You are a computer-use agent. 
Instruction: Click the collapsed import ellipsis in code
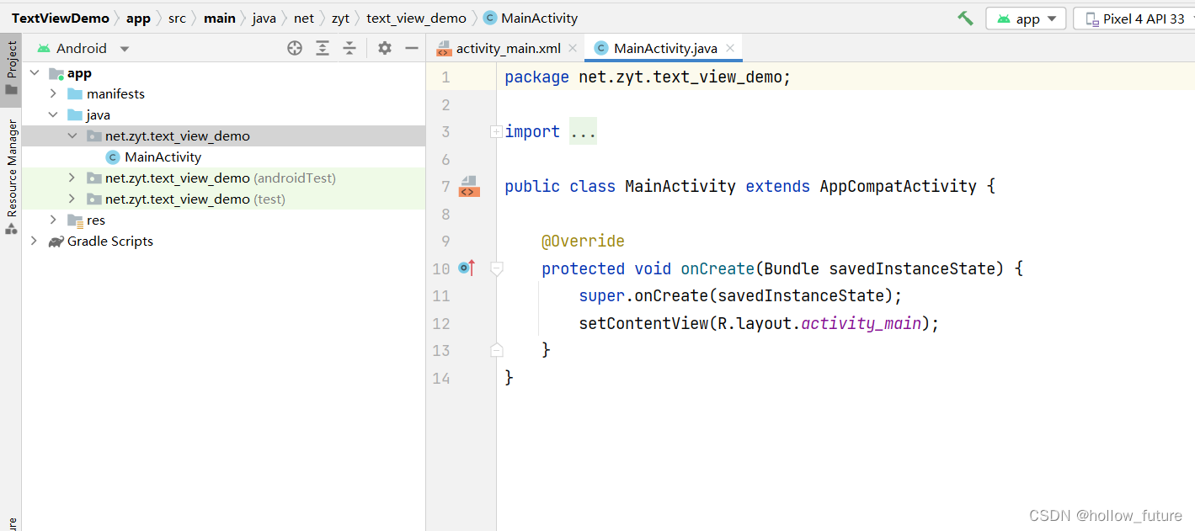pos(583,131)
